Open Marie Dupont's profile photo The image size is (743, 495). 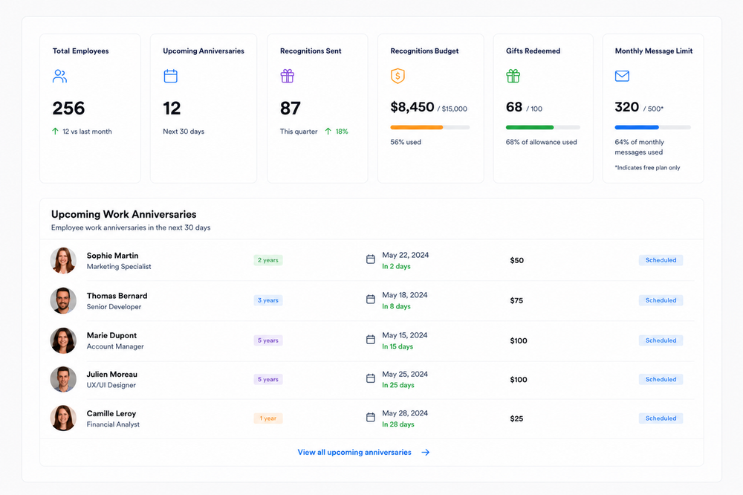point(63,340)
